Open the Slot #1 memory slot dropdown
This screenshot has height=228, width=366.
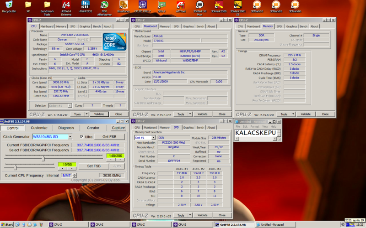coord(153,138)
